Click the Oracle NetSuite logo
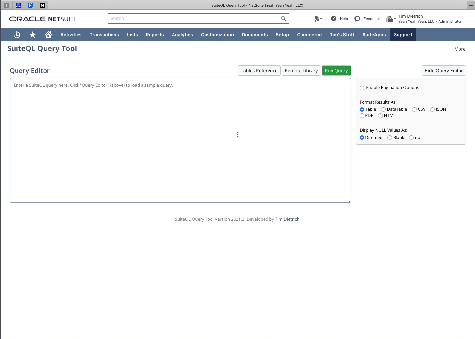The width and height of the screenshot is (475, 339). [43, 19]
